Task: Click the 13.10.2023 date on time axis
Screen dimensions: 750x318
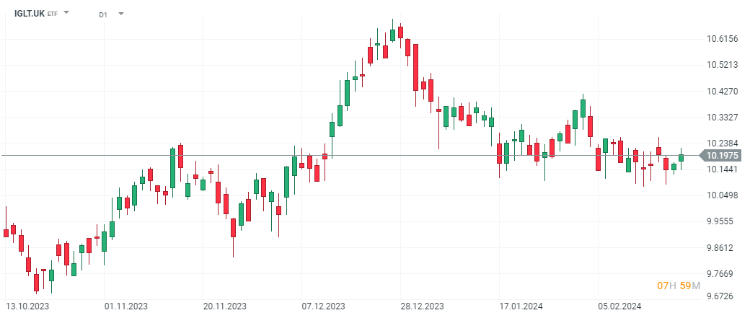Action: [29, 306]
